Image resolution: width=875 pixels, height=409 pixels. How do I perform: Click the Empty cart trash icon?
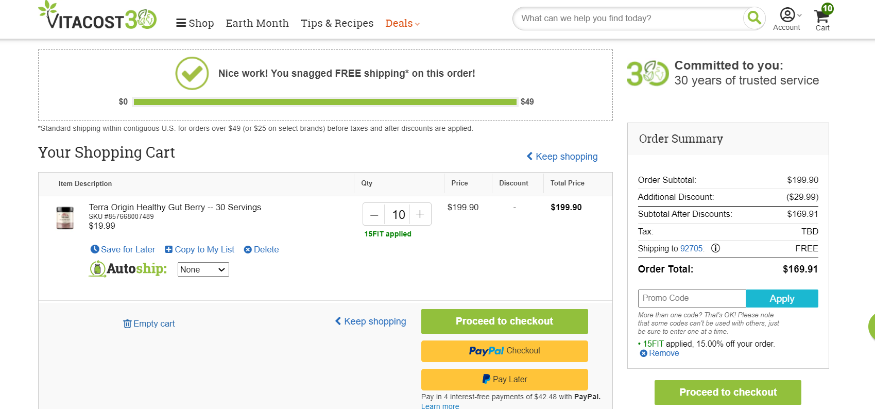[x=127, y=323]
